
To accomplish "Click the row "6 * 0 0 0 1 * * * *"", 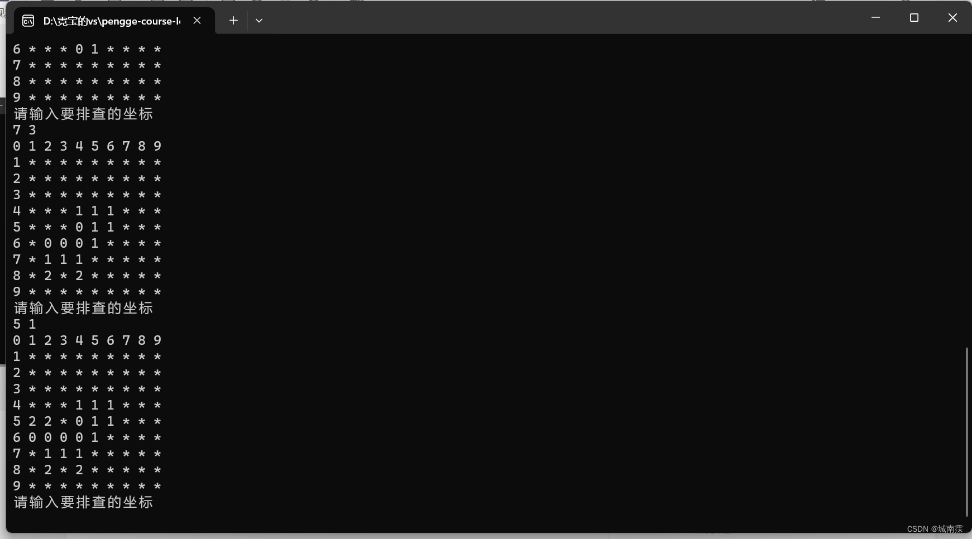I will point(87,243).
